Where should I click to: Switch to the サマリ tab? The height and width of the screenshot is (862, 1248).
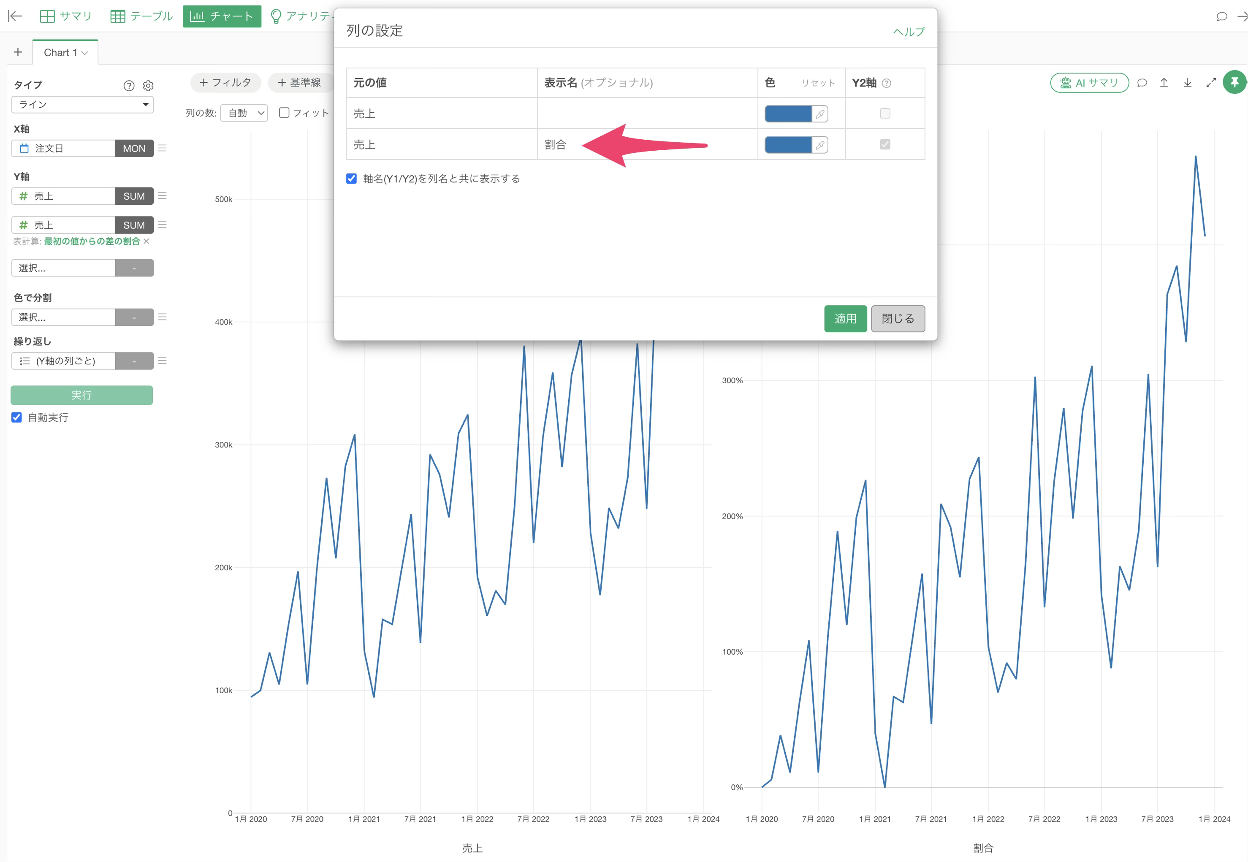(66, 16)
